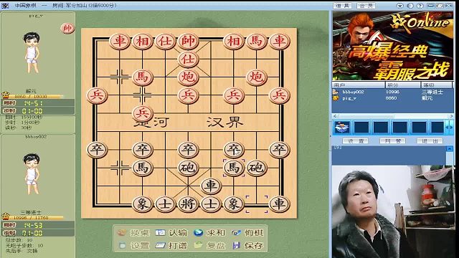Select the black 車 in the bottom-right corner
Image resolution: width=459 pixels, height=258 pixels.
pos(279,204)
